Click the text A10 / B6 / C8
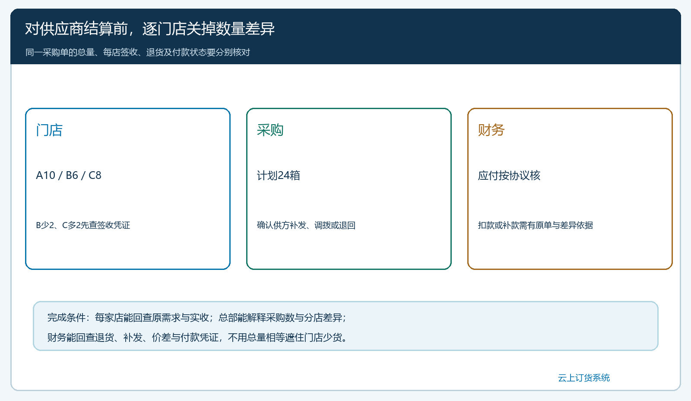This screenshot has height=401, width=691. (69, 175)
